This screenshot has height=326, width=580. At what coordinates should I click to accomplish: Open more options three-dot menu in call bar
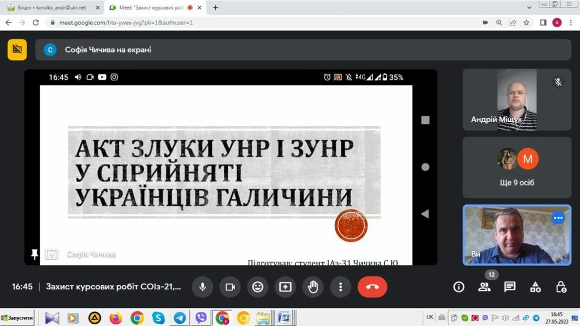click(340, 287)
